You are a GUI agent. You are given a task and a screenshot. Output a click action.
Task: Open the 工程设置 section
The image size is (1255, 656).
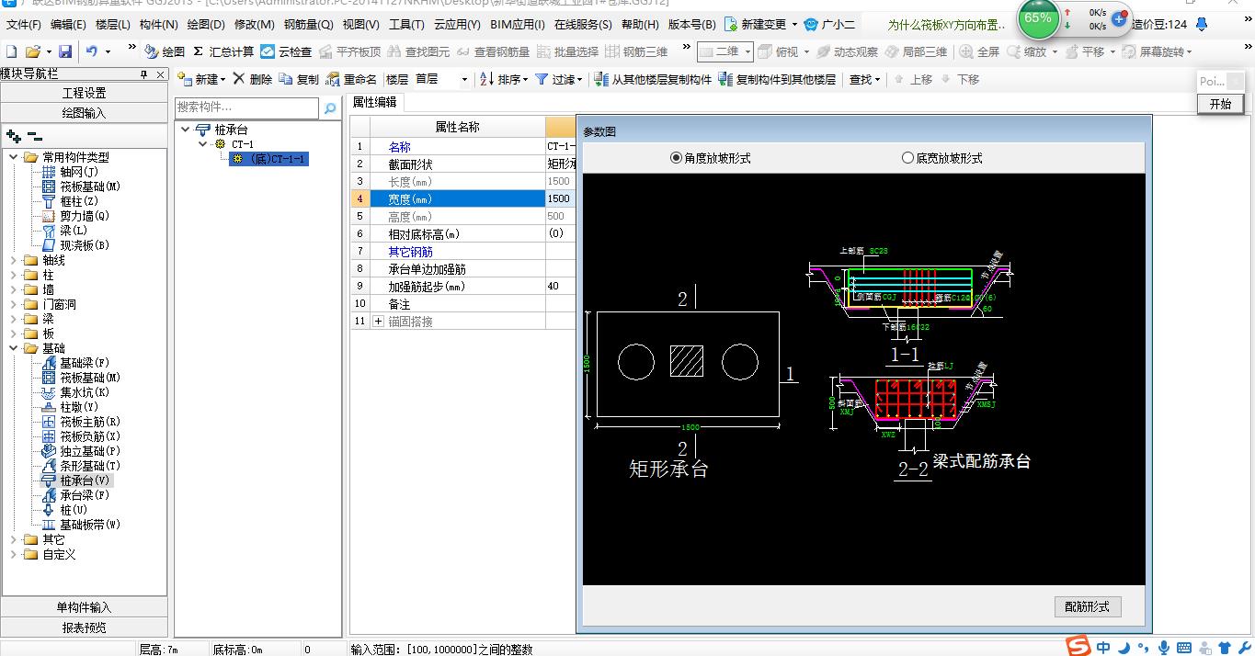pos(85,93)
